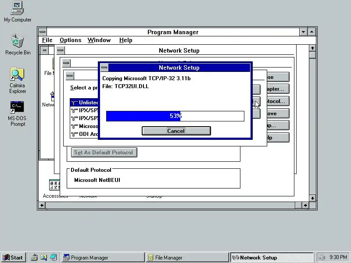Open the control menu of the copying dialog
351x263 pixels.
pos(104,68)
